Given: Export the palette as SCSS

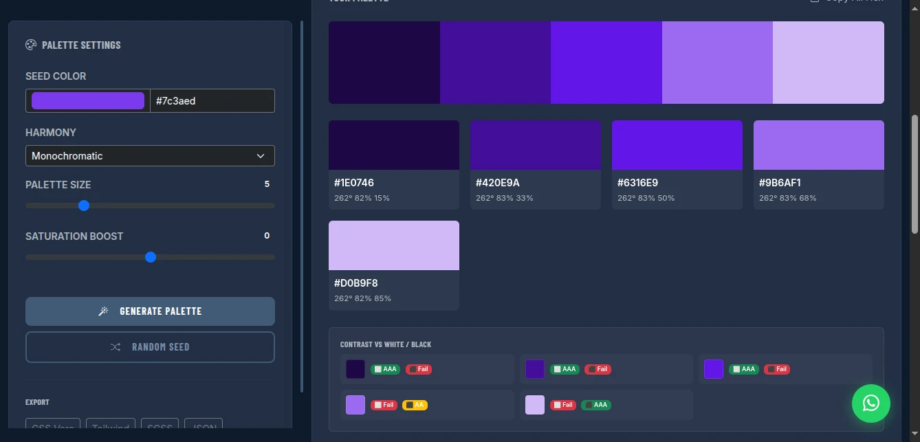Looking at the screenshot, I should [x=160, y=428].
